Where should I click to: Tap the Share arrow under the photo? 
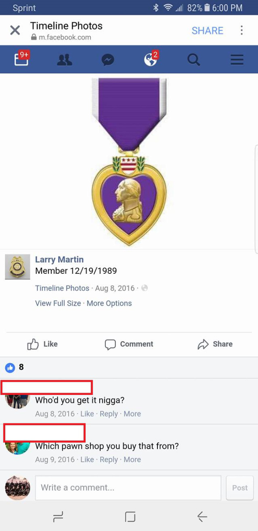(x=215, y=344)
